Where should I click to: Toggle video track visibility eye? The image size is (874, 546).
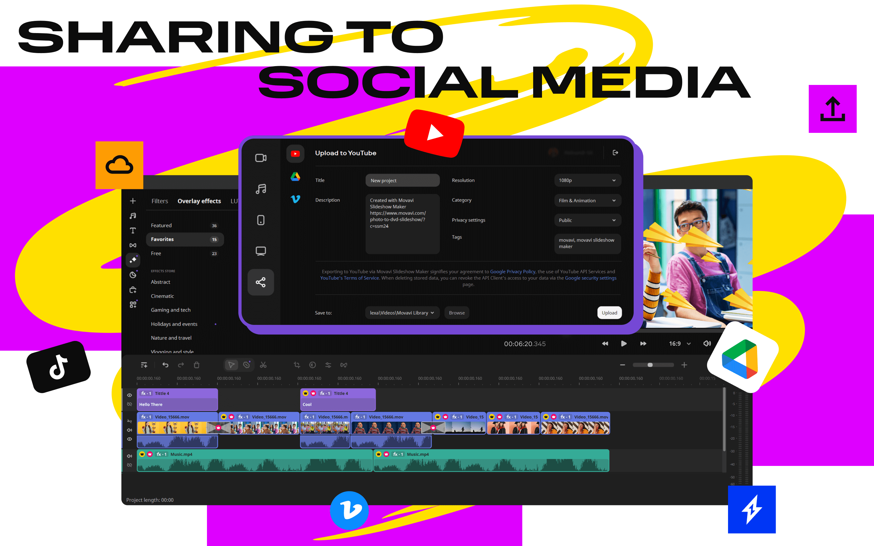129,439
